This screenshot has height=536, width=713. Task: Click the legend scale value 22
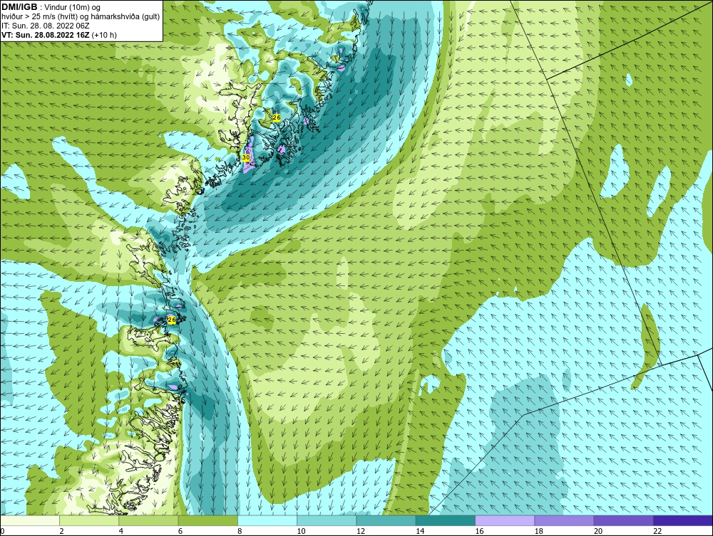(657, 532)
